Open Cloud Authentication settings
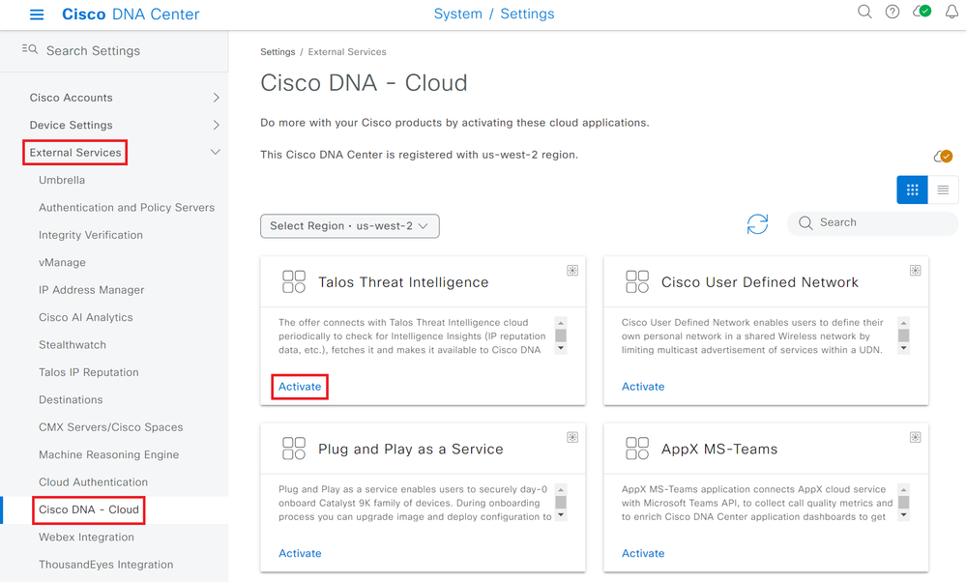Screen dimensions: 966x582 point(93,482)
